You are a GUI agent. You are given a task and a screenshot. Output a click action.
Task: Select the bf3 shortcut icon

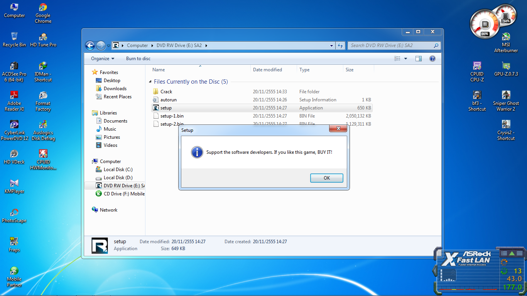coord(477,101)
